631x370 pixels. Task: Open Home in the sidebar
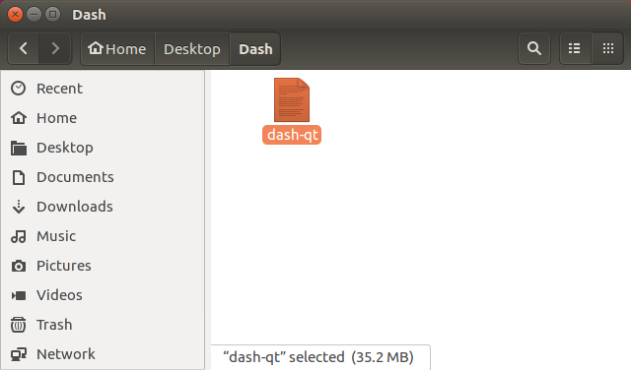click(x=103, y=118)
